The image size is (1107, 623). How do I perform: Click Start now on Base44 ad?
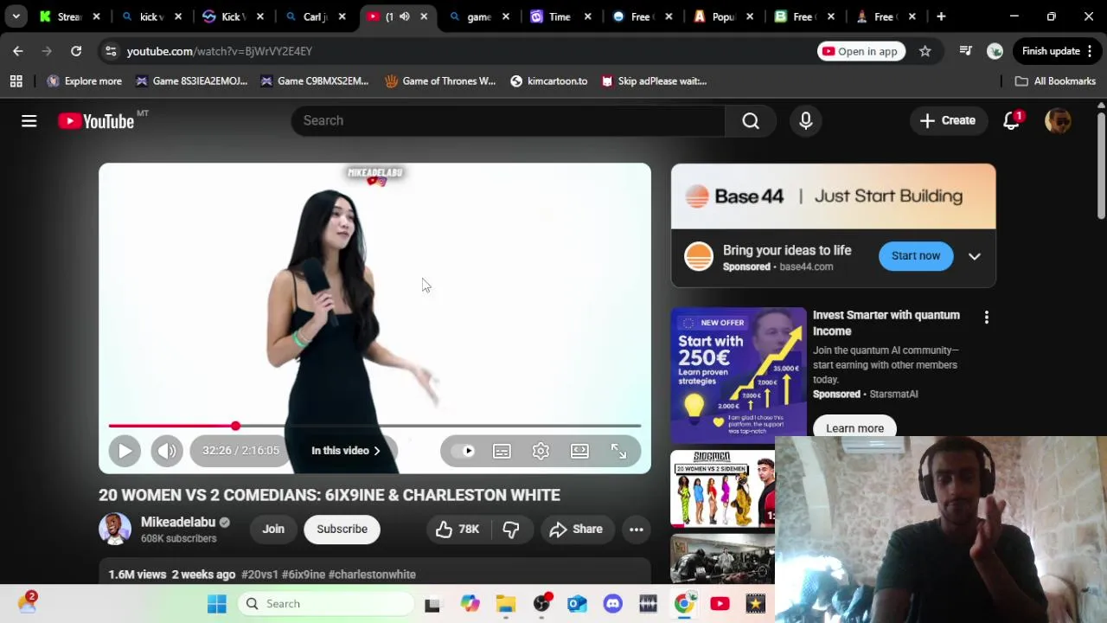tap(916, 256)
